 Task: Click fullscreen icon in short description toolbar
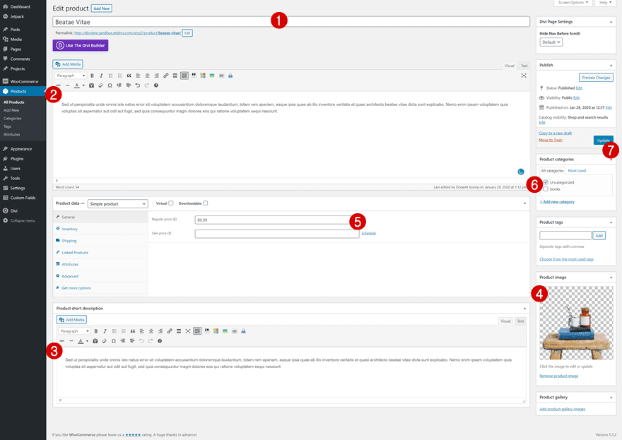pyautogui.click(x=188, y=331)
